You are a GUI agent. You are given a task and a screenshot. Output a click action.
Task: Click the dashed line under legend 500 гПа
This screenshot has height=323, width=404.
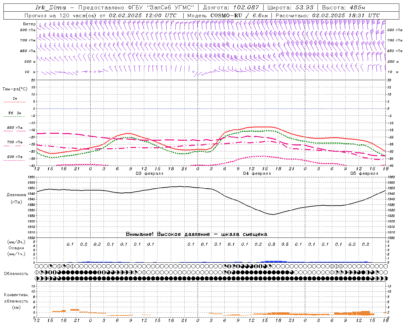pyautogui.click(x=14, y=160)
